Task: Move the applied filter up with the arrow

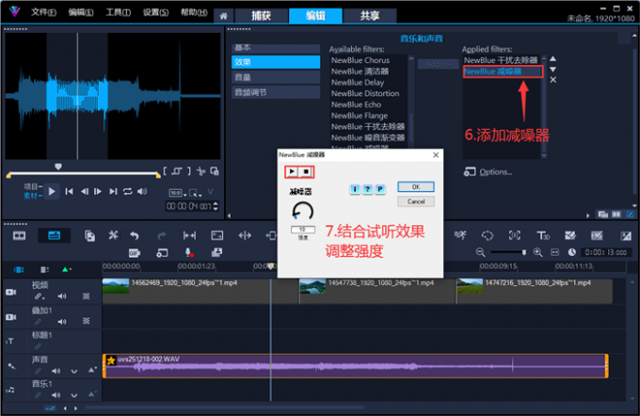Action: [x=553, y=58]
